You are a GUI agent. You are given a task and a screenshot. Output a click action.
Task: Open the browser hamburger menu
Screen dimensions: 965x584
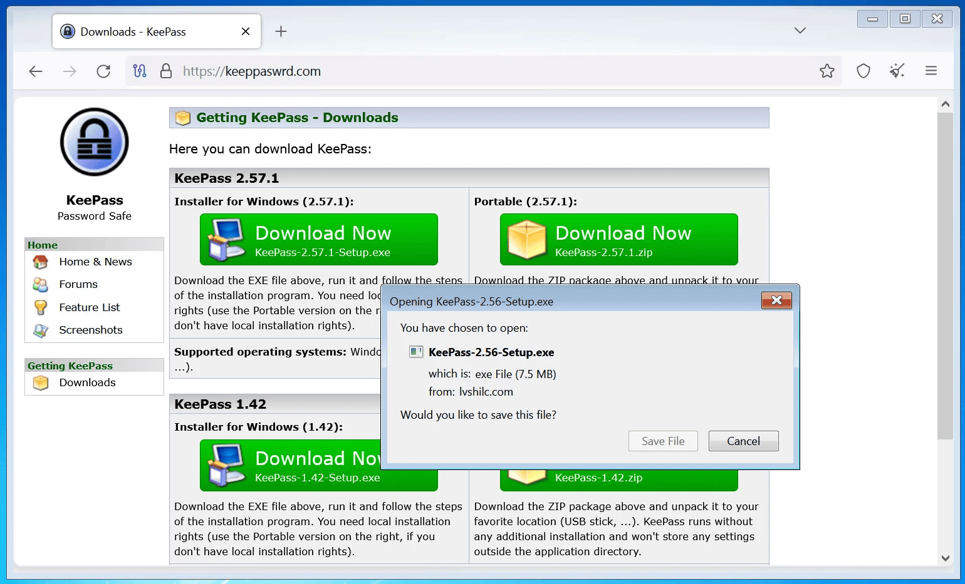point(931,71)
